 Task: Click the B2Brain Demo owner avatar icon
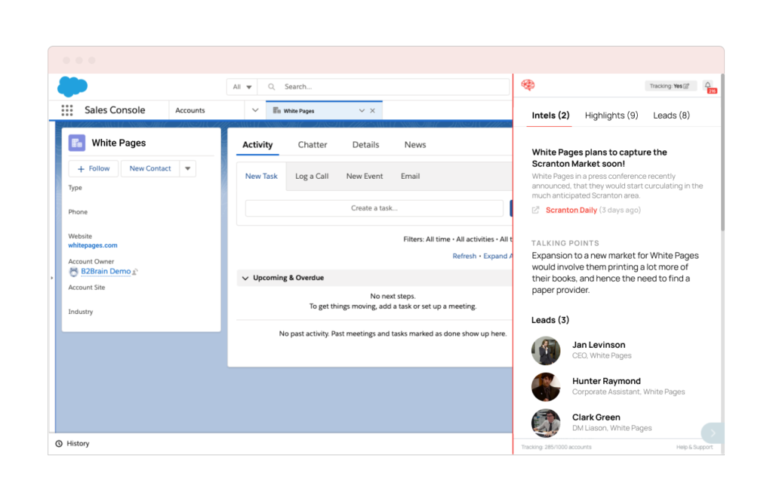(73, 272)
